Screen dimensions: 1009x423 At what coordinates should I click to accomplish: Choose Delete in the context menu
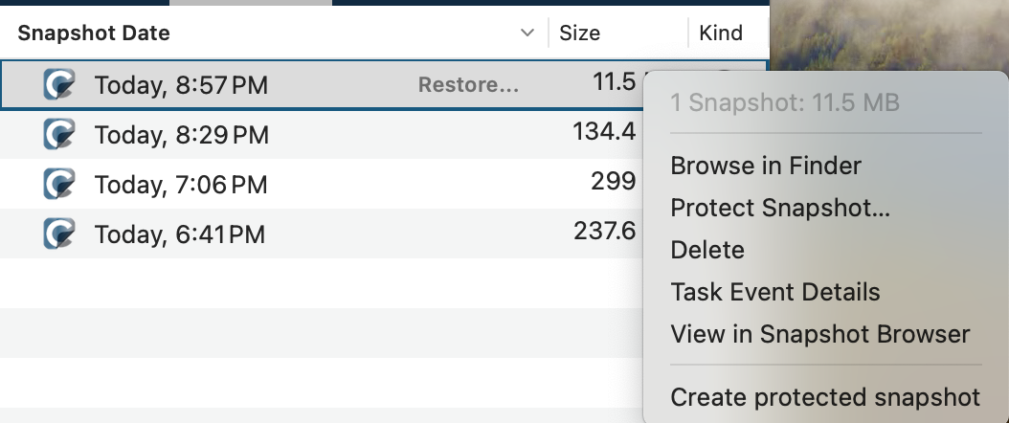(x=706, y=250)
